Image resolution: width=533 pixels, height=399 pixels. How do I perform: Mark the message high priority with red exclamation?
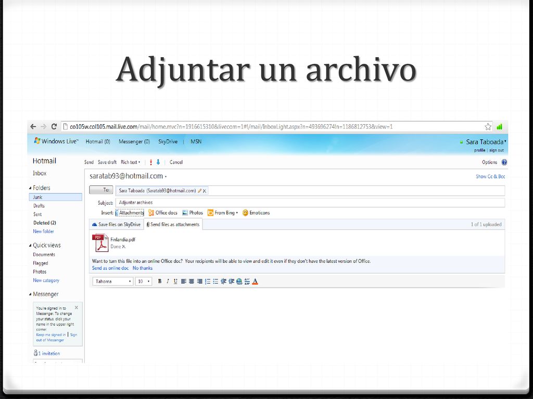pyautogui.click(x=151, y=162)
